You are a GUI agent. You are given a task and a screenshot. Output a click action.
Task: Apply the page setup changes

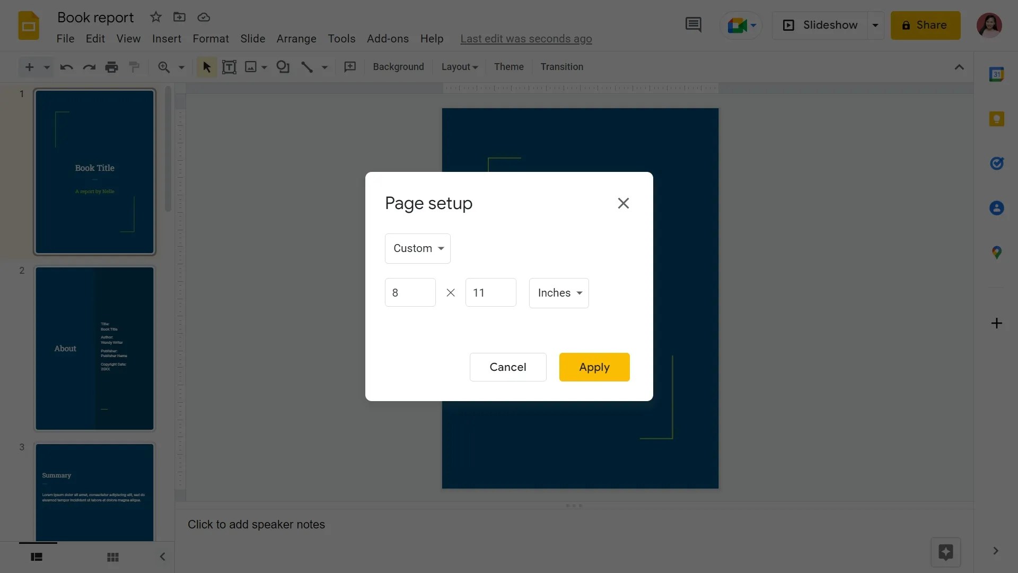coord(594,367)
